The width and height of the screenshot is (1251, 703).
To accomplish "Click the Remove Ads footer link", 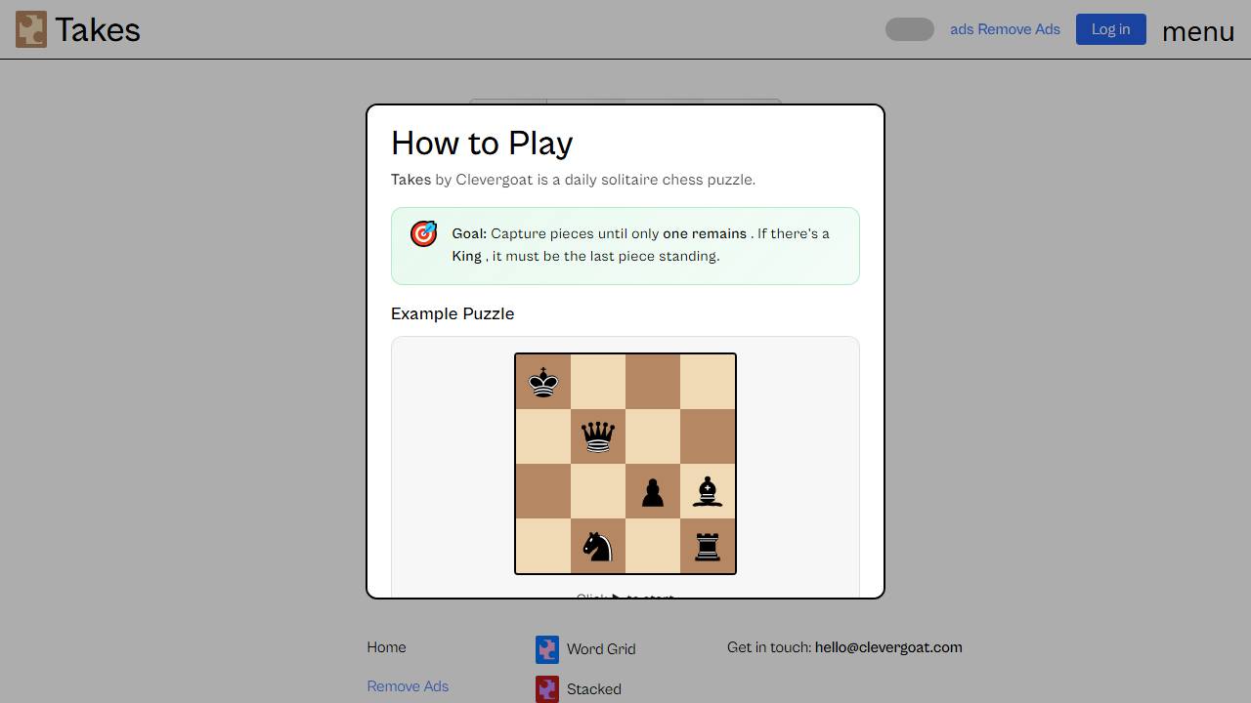I will (x=408, y=686).
